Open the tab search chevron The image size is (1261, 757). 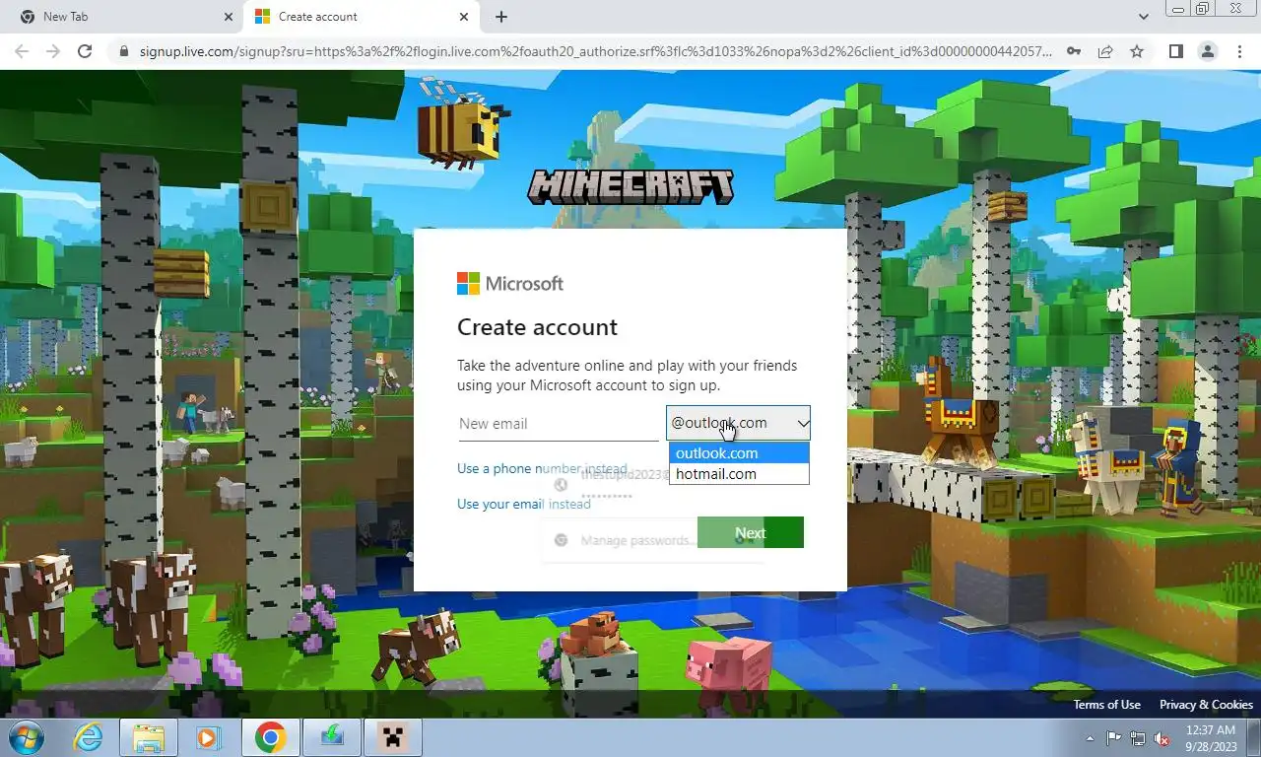click(1143, 17)
